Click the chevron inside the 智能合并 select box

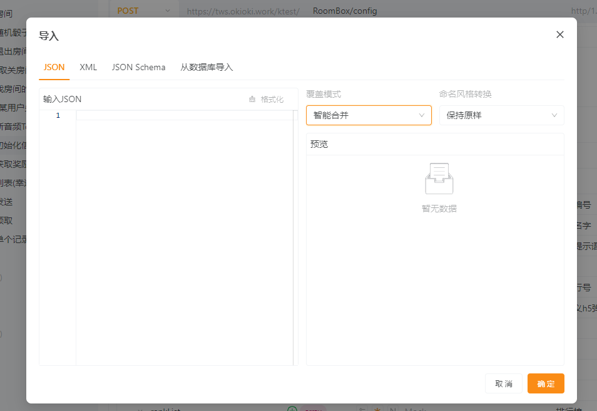tap(422, 115)
